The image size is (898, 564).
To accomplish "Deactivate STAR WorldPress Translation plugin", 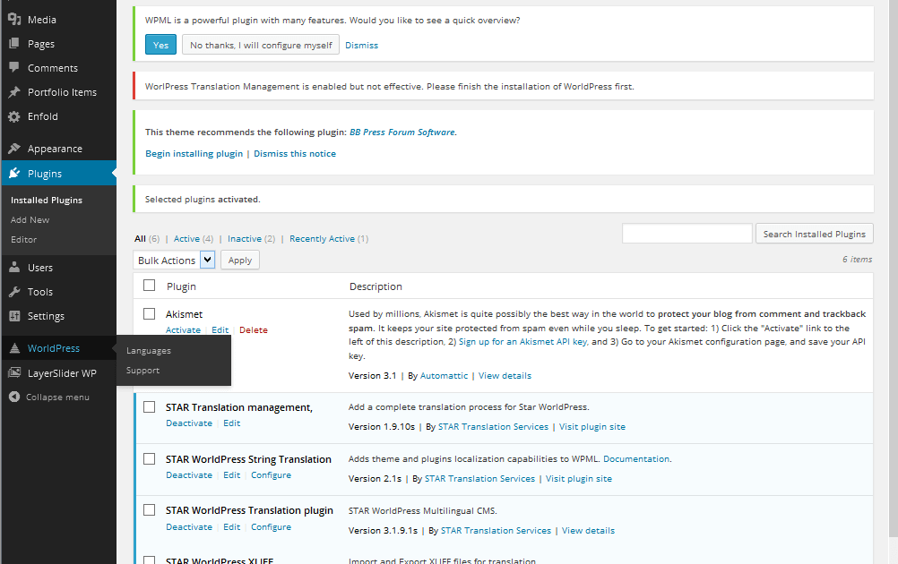I will click(189, 526).
